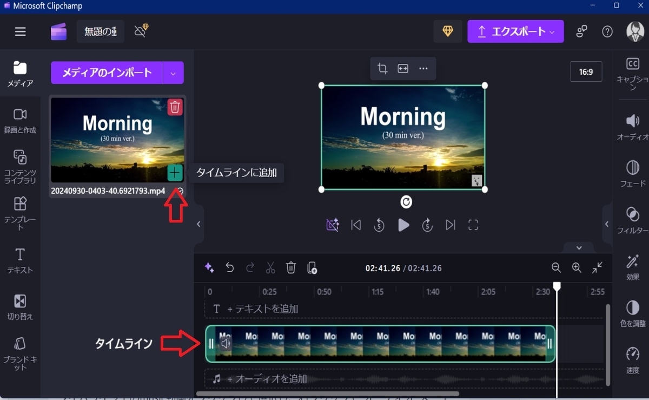Screen dimensions: 649x400
Task: Click the cloud sync disabled icon
Action: click(x=141, y=31)
